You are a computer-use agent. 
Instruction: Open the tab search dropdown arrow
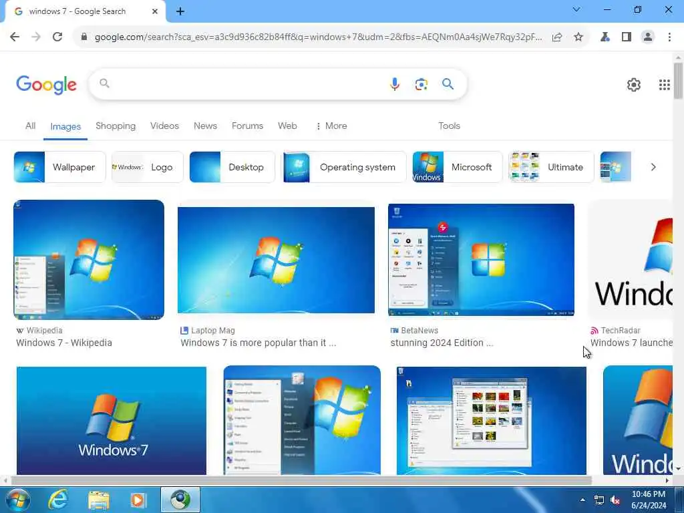click(x=576, y=9)
